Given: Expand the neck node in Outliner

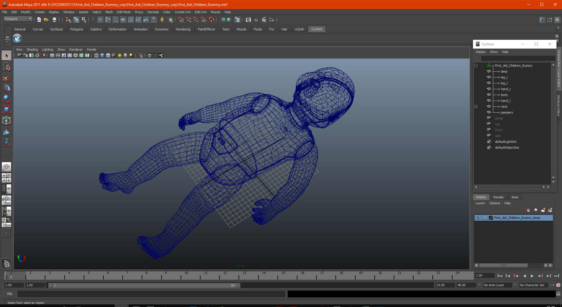Looking at the screenshot, I should [x=476, y=107].
